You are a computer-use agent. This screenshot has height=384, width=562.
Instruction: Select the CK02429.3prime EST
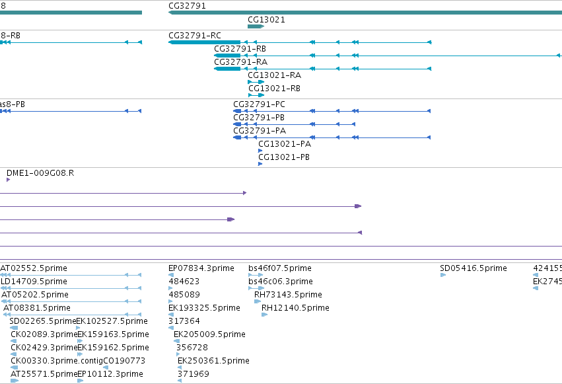14,354
